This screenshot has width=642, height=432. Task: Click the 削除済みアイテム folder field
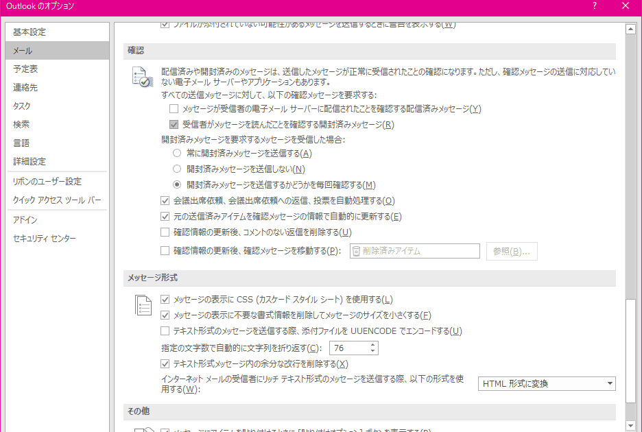[415, 251]
